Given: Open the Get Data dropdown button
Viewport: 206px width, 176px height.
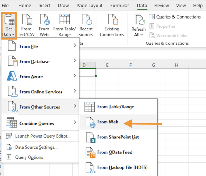Looking at the screenshot, I should (x=9, y=26).
